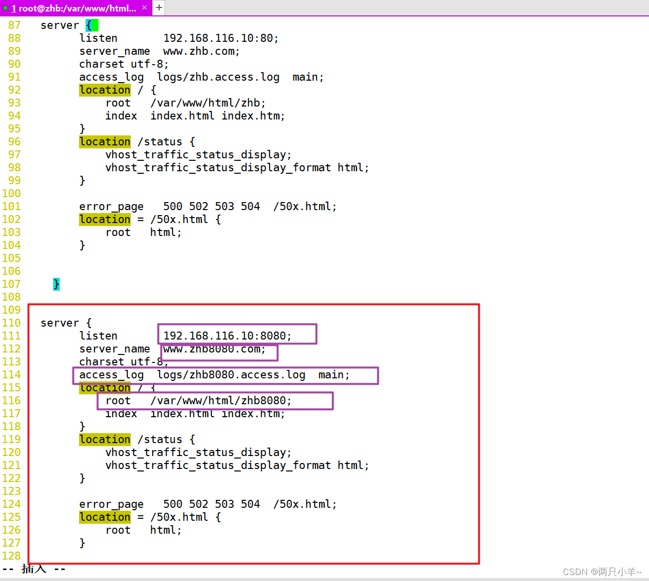Click vhost_traffic_status_display_format html; on line 98
This screenshot has height=581, width=649.
[237, 168]
